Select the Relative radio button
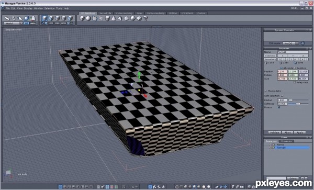Viewport: 314px width, 190px height. tap(295, 68)
